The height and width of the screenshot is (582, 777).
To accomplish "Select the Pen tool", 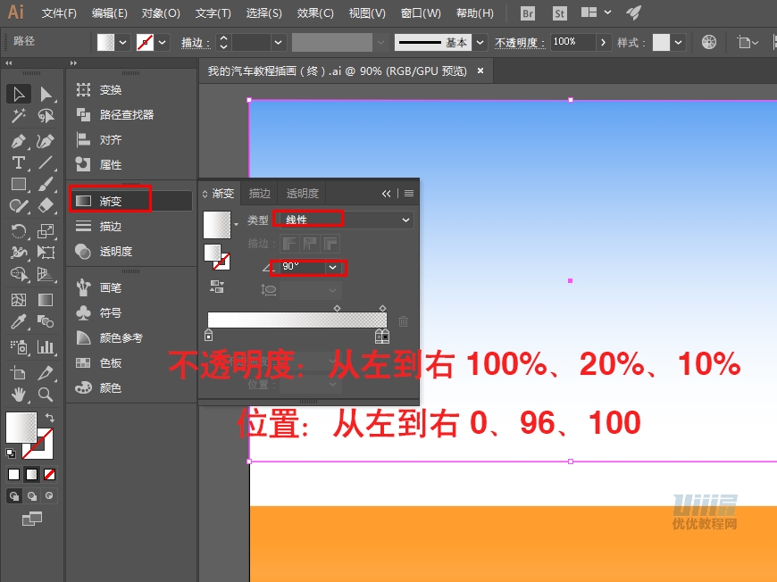I will coord(19,141).
